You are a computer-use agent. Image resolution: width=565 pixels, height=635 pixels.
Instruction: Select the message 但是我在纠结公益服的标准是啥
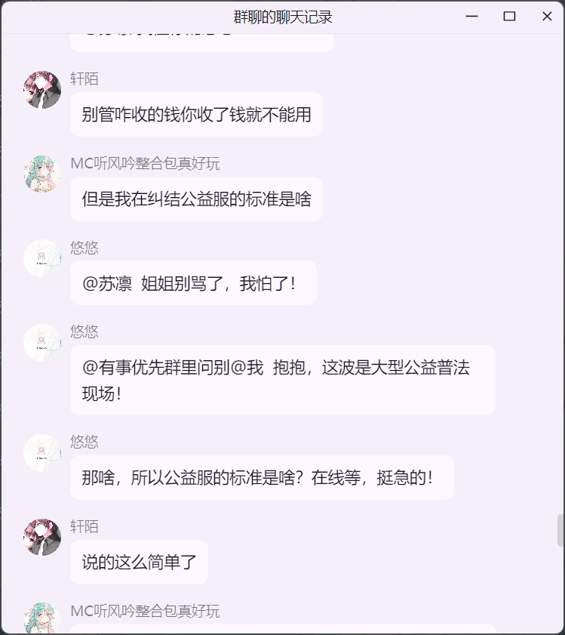[196, 199]
